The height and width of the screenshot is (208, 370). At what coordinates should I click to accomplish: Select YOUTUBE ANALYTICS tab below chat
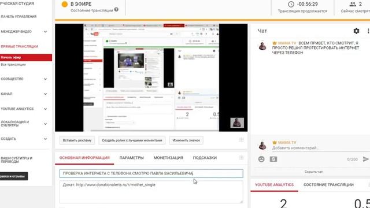[x=274, y=185]
